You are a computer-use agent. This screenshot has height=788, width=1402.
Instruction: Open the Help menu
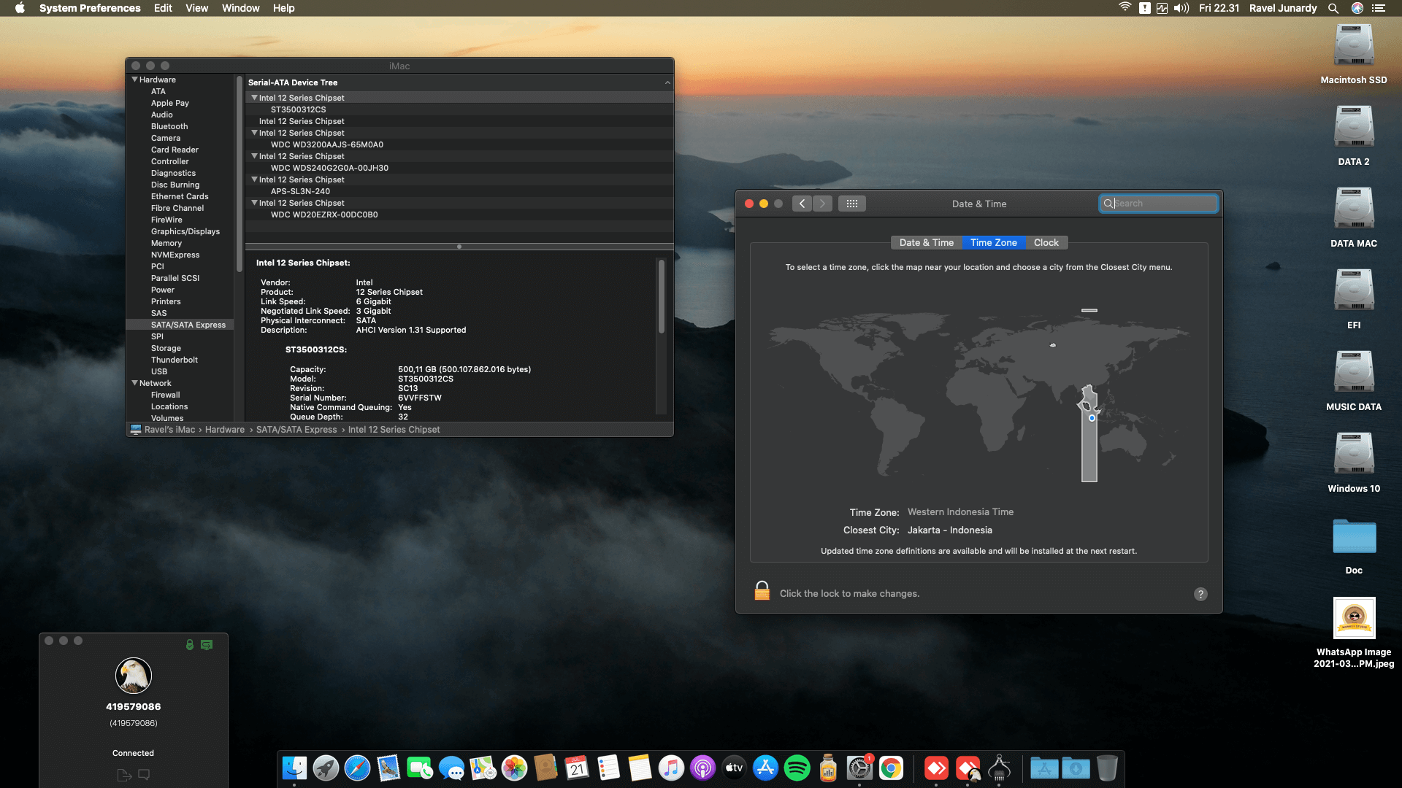click(x=283, y=8)
